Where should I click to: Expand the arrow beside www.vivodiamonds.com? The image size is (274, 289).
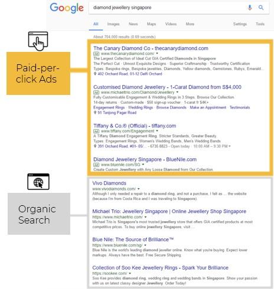[x=139, y=189]
